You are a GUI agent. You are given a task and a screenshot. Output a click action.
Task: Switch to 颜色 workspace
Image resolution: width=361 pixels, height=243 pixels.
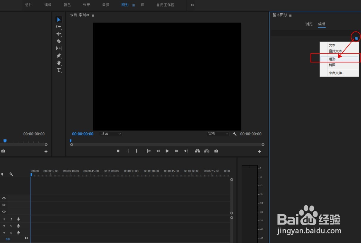(x=67, y=5)
